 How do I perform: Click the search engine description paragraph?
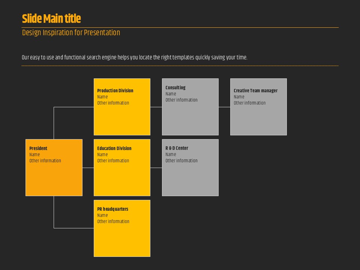(134, 57)
